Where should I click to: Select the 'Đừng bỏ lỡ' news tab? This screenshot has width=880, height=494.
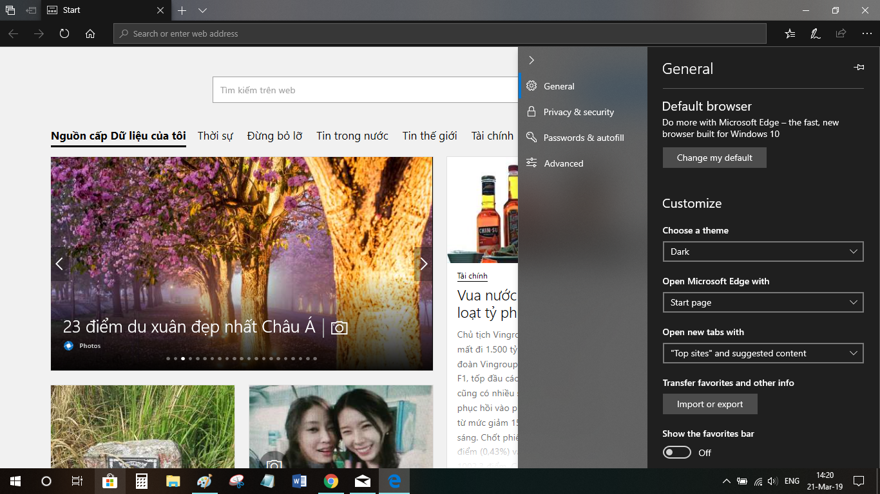coord(274,136)
